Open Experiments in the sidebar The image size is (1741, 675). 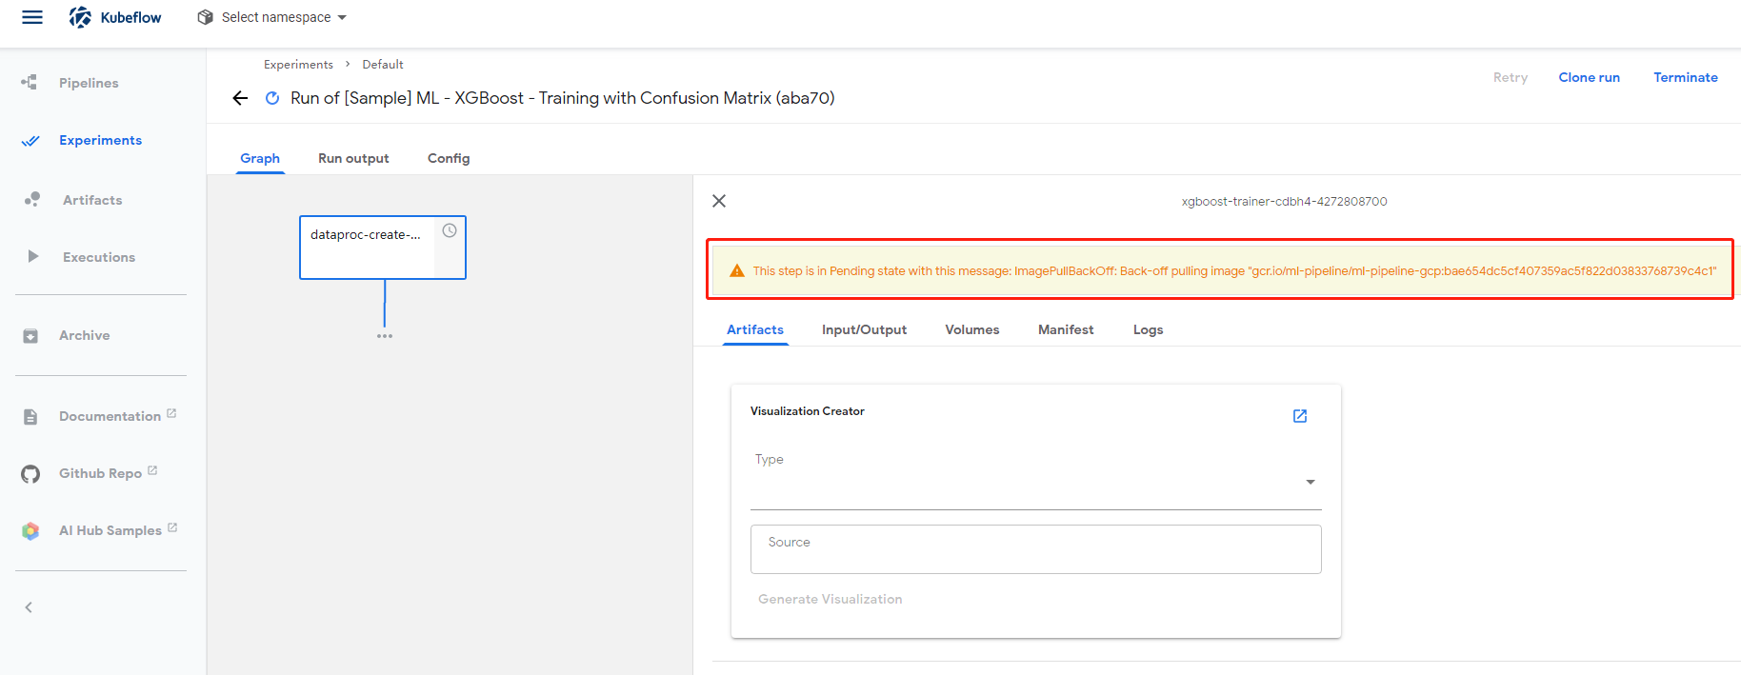click(100, 141)
